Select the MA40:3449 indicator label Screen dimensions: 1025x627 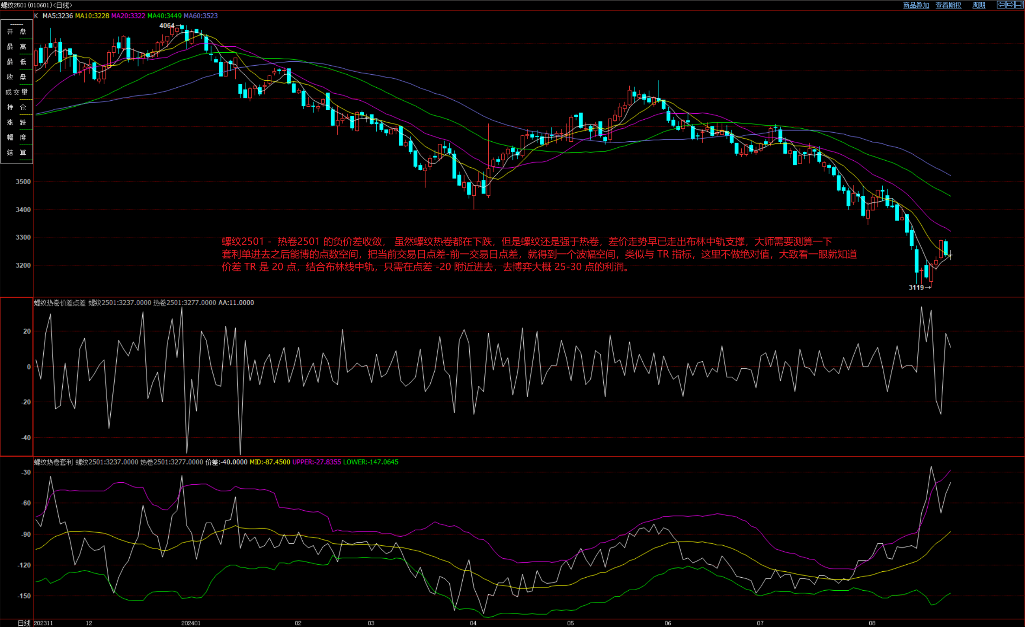coord(164,16)
